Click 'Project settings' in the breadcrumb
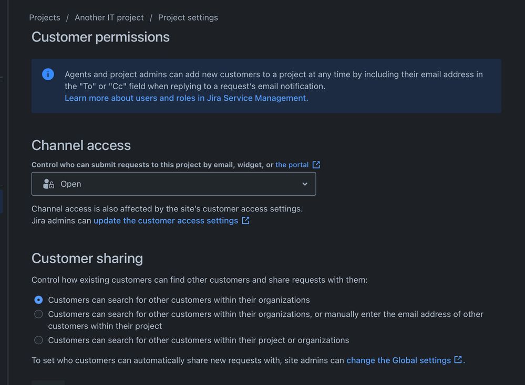This screenshot has width=525, height=385. click(x=188, y=17)
